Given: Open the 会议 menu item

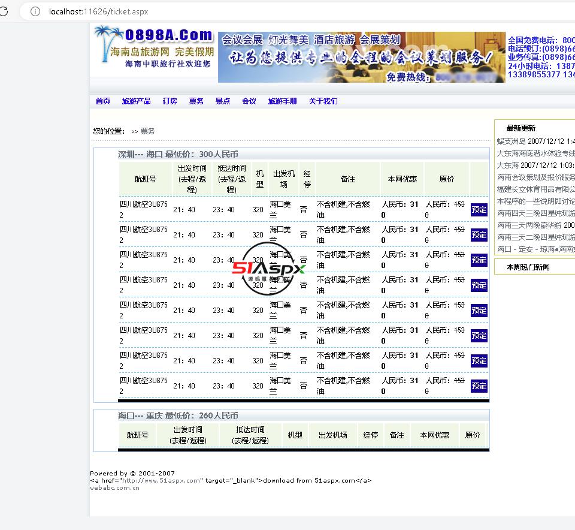Looking at the screenshot, I should [249, 101].
